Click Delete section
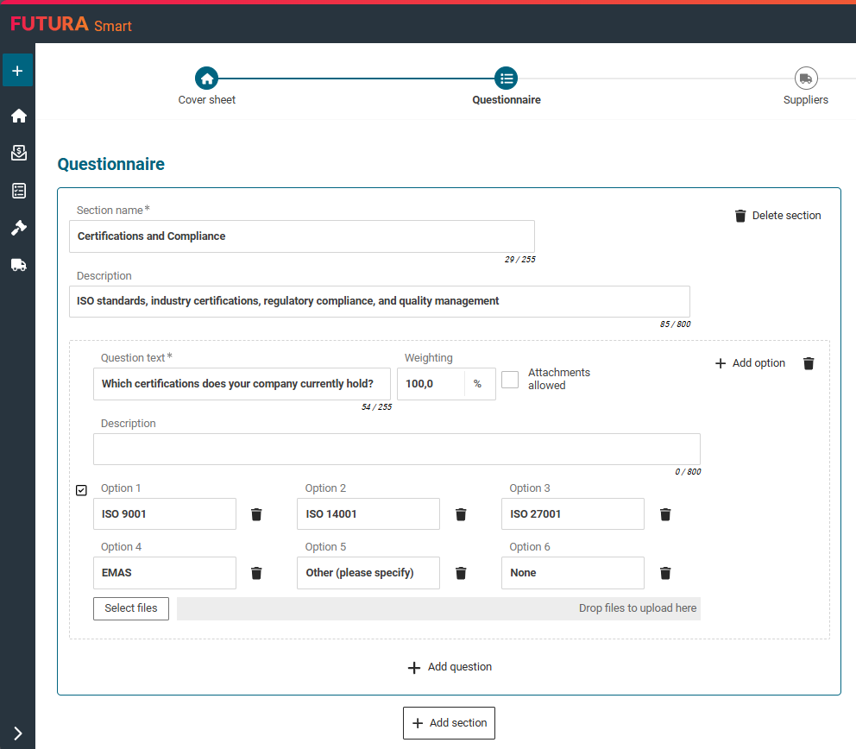The image size is (856, 749). [x=777, y=216]
